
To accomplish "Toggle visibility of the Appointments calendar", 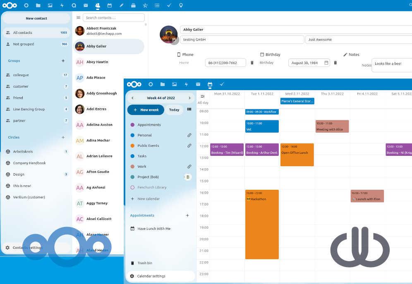I will (x=132, y=125).
